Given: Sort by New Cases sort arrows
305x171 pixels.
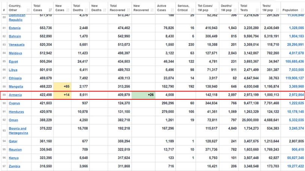Looking at the screenshot, I should coord(68,10).
